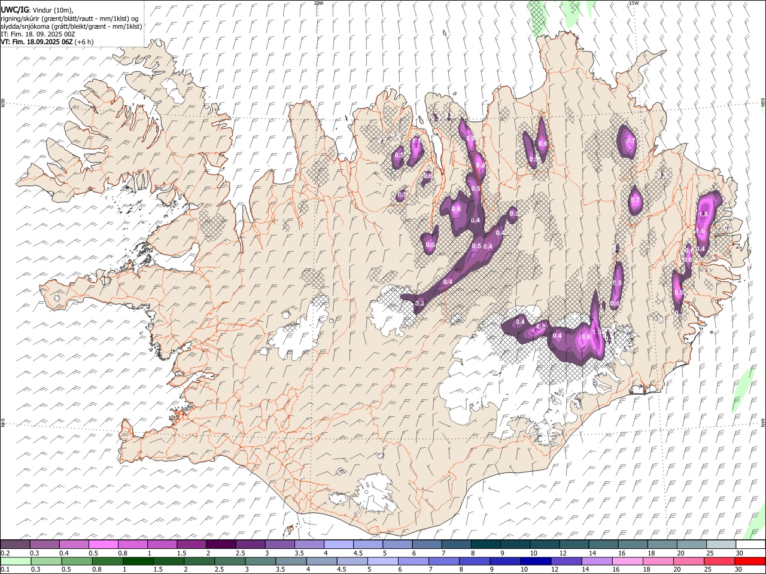This screenshot has width=766, height=574.
Task: Click the grey-green 3 swatch in lower legend row
Action: pos(261,561)
